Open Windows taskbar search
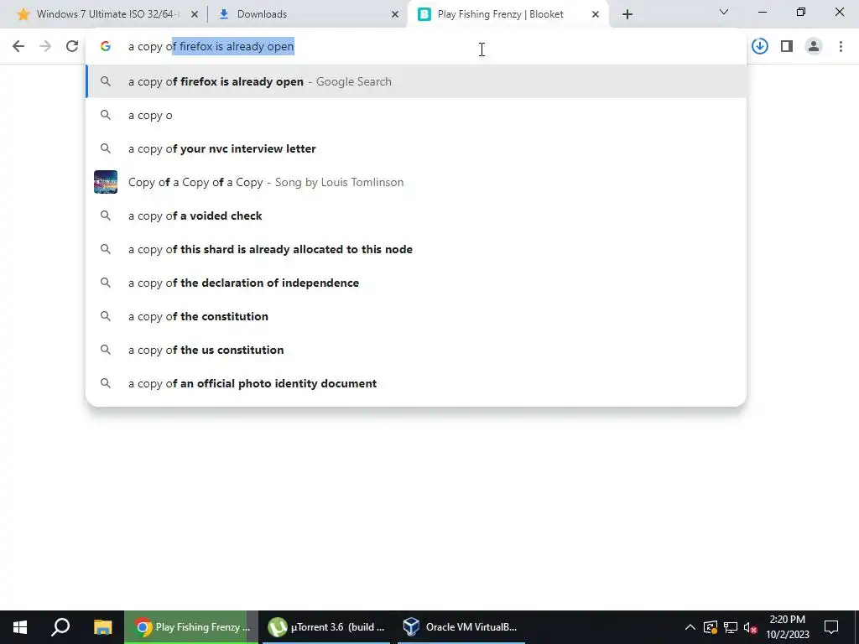Viewport: 859px width, 644px height. click(60, 627)
